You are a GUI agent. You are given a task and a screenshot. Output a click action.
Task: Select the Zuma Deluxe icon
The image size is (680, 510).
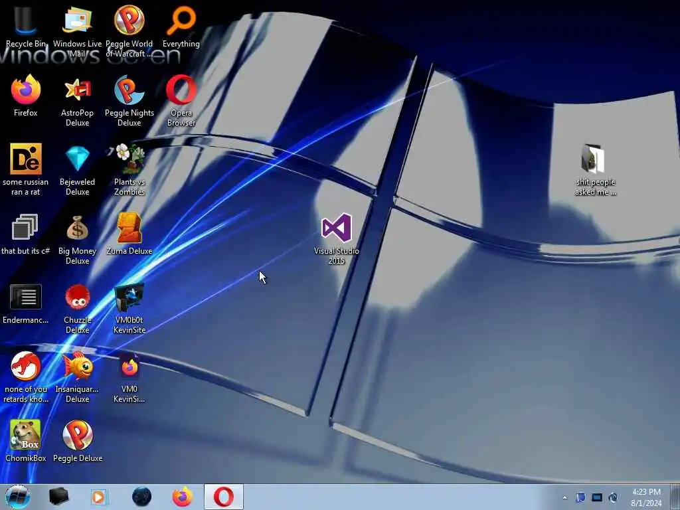point(129,228)
